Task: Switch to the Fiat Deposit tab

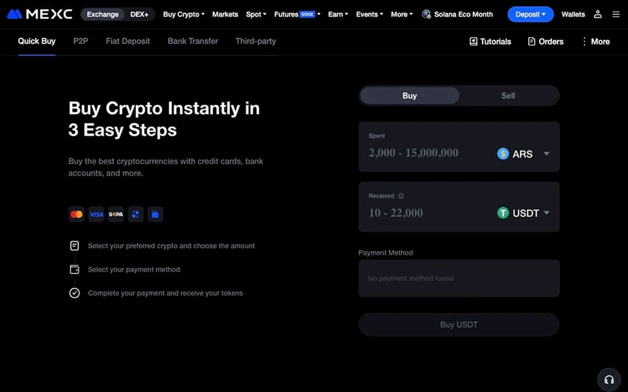Action: pyautogui.click(x=128, y=41)
